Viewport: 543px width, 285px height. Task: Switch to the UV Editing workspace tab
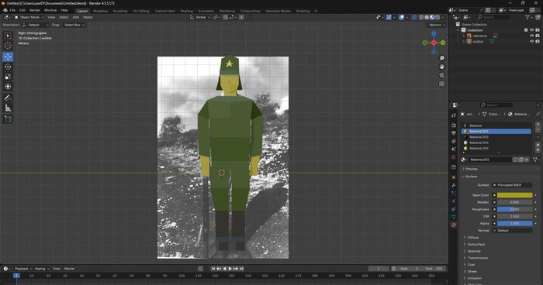[x=141, y=11]
